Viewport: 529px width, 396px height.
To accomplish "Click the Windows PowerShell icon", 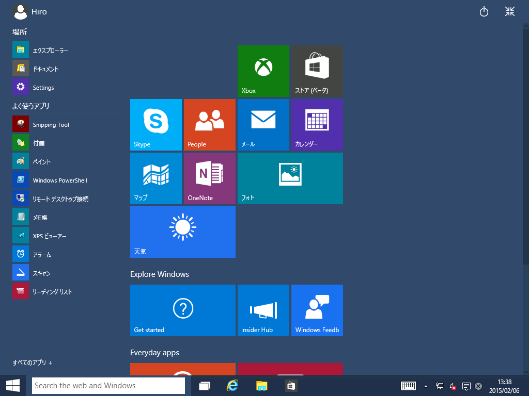I will tap(21, 179).
